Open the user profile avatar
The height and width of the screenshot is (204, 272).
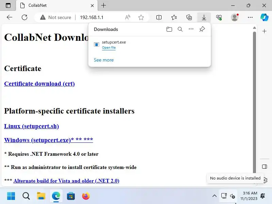coord(235,17)
